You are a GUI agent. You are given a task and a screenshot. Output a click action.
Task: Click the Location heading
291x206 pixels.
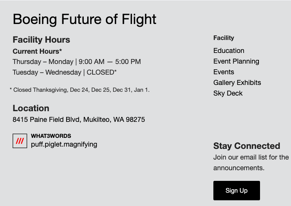31,108
